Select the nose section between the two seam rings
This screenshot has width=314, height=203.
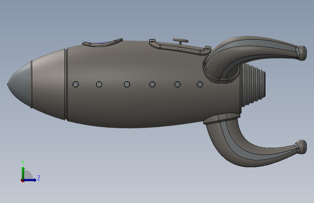click(48, 84)
